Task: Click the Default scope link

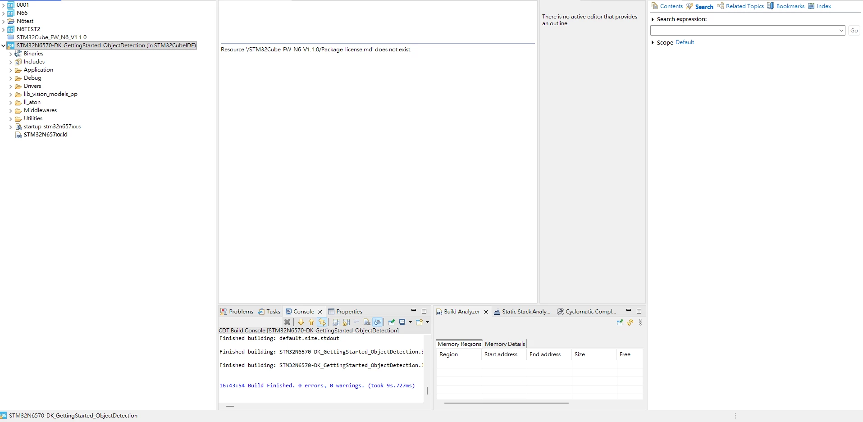Action: 685,42
